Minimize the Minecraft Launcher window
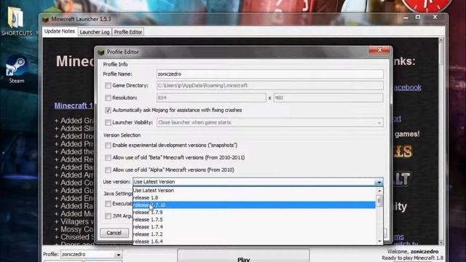 tap(406, 17)
